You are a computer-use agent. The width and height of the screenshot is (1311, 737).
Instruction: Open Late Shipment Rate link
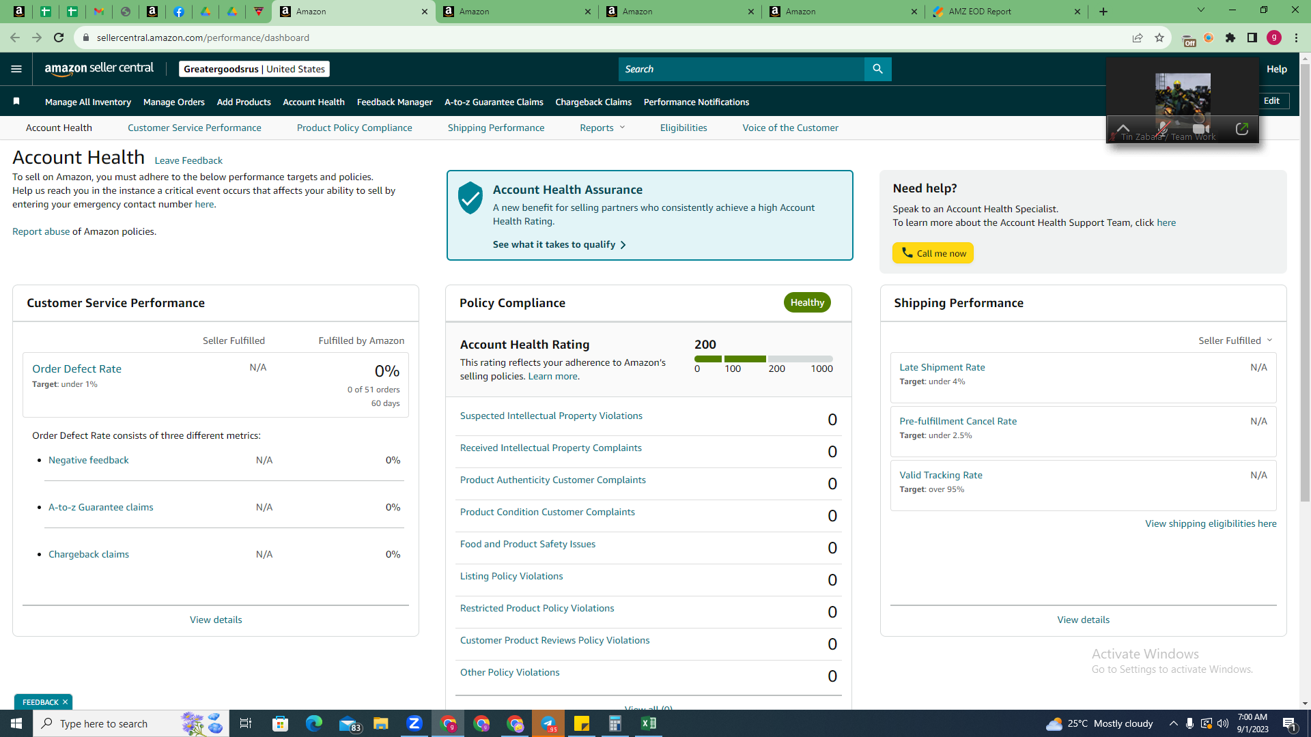(x=942, y=367)
